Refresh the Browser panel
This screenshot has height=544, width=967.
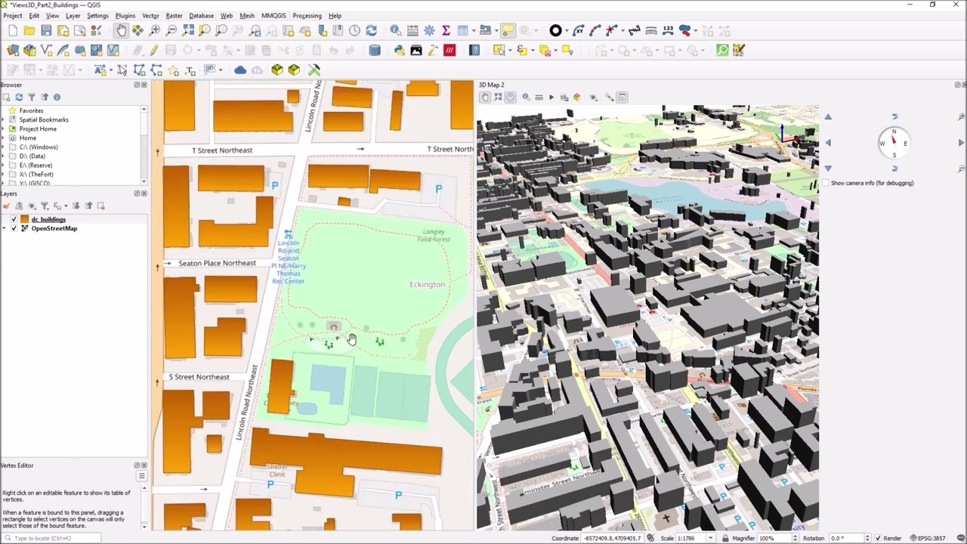click(x=19, y=97)
